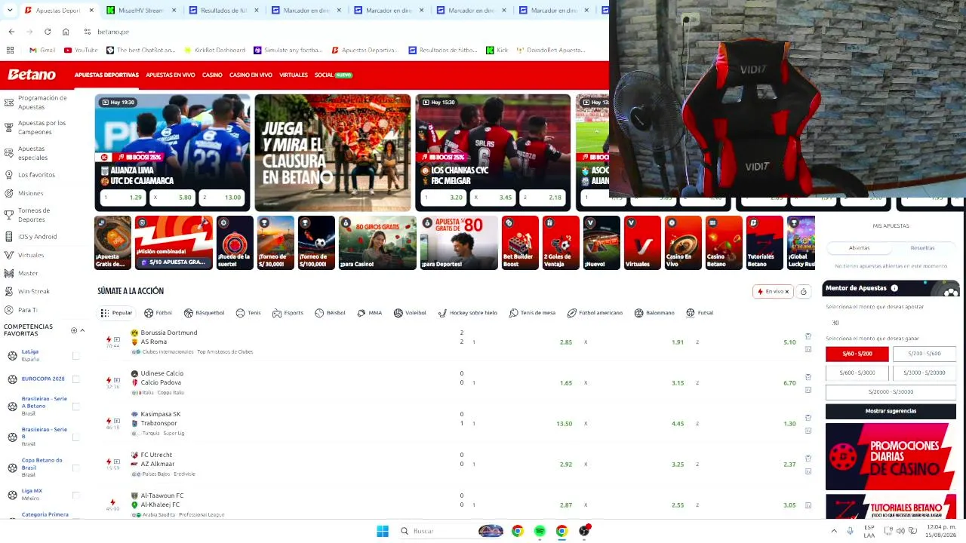Switch to Abiertas bets tab
The width and height of the screenshot is (966, 543).
click(859, 248)
